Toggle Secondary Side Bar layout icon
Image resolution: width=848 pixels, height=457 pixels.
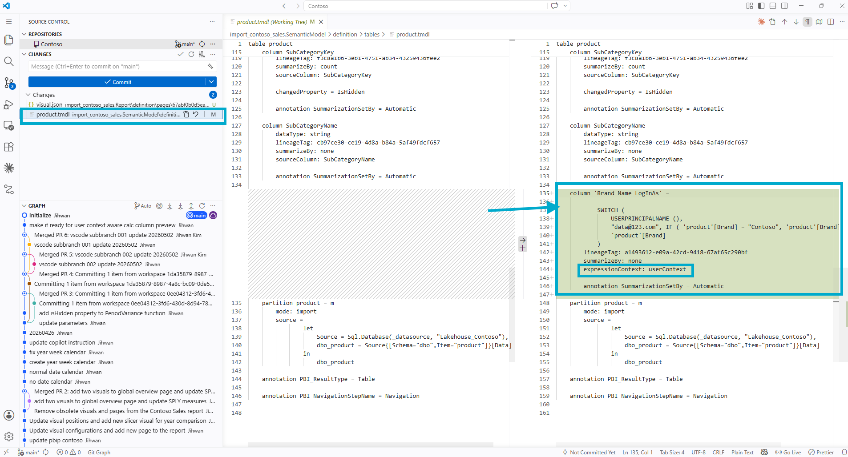point(784,6)
